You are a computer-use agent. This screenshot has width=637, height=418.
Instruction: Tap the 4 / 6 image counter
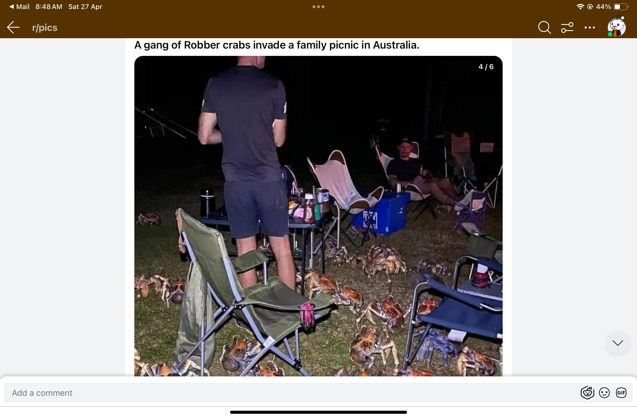coord(486,67)
